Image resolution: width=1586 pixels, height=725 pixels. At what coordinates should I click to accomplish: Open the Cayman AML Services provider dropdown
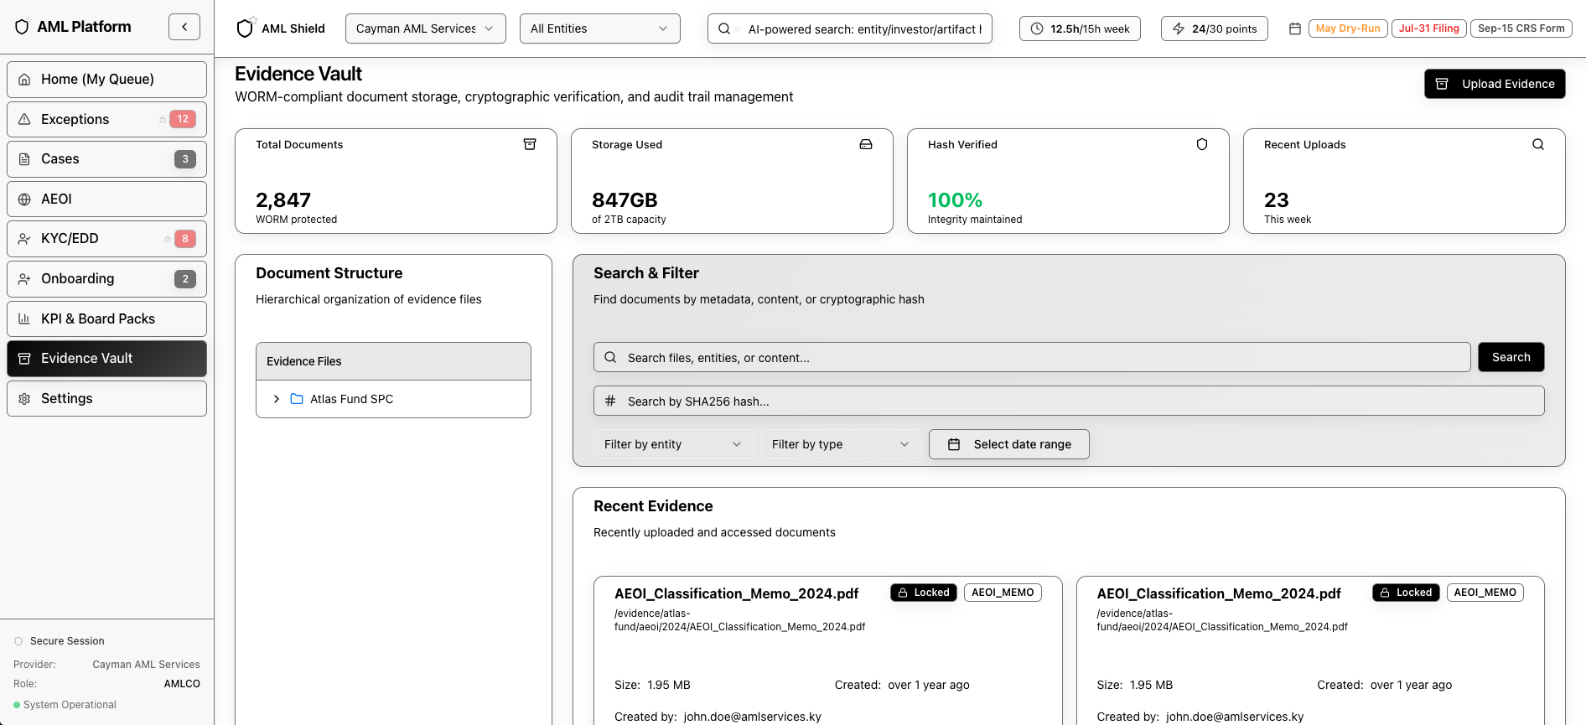[425, 28]
